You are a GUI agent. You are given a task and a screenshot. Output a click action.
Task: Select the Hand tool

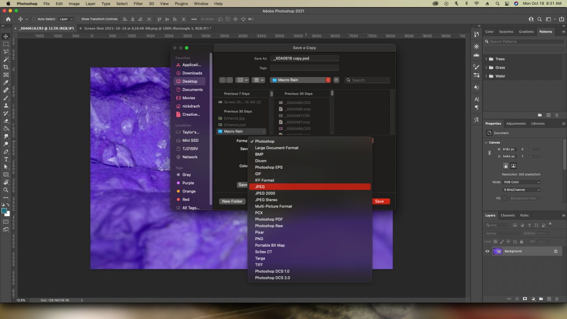coord(6,182)
